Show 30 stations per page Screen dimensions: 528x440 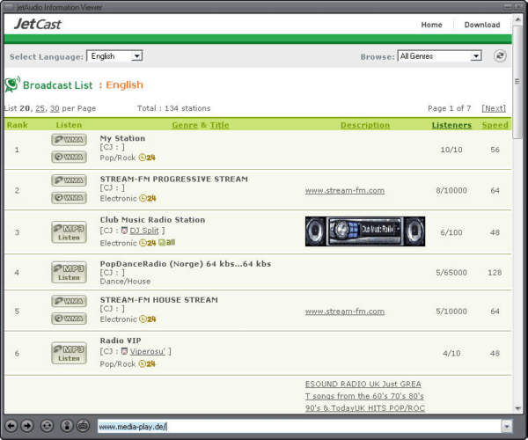(55, 108)
